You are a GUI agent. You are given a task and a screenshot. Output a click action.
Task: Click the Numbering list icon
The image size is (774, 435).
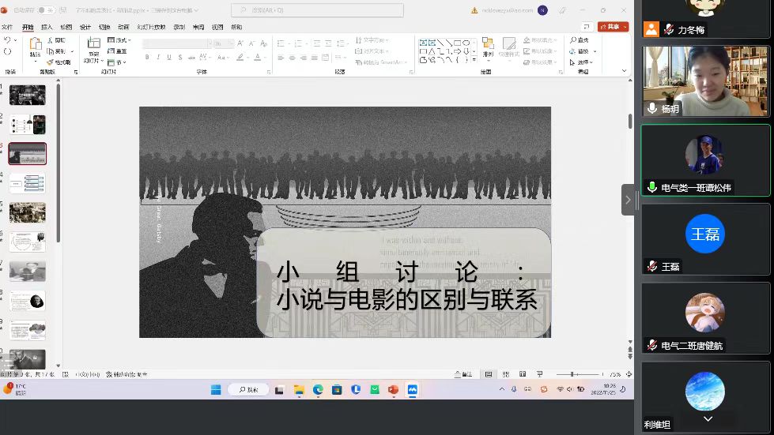298,44
